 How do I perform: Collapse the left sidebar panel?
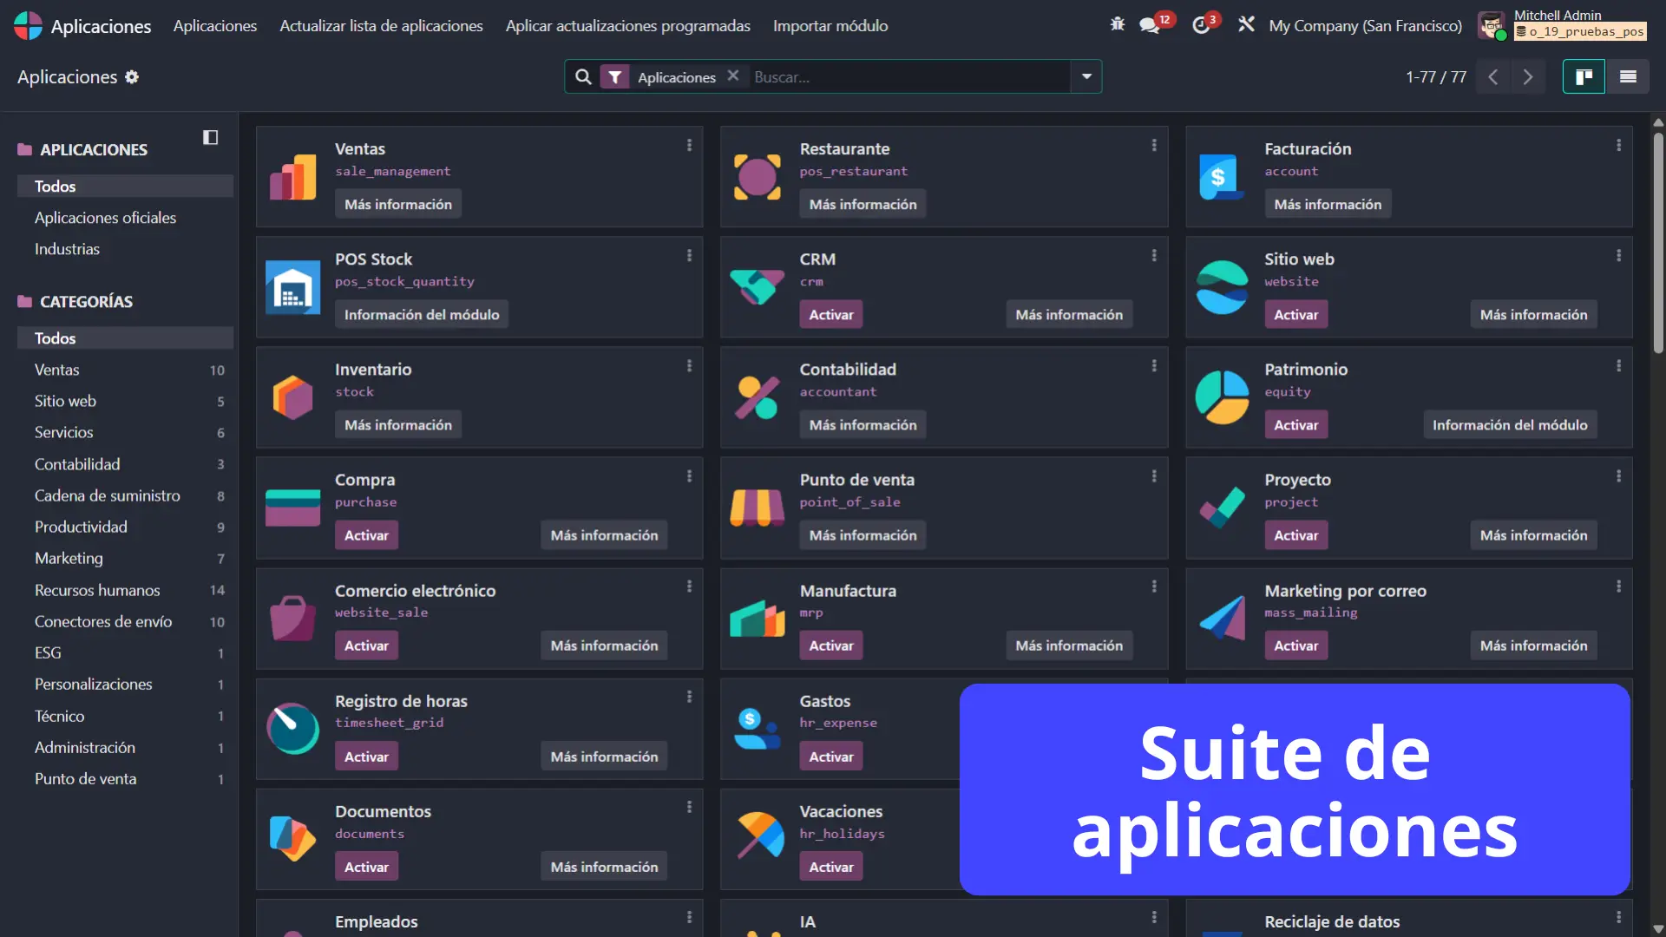point(210,137)
